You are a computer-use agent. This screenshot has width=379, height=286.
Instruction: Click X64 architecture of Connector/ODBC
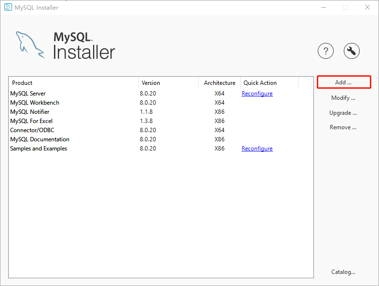click(x=219, y=130)
